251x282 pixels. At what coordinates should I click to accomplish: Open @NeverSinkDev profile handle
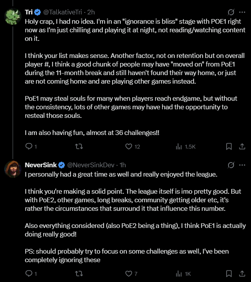pyautogui.click(x=92, y=165)
